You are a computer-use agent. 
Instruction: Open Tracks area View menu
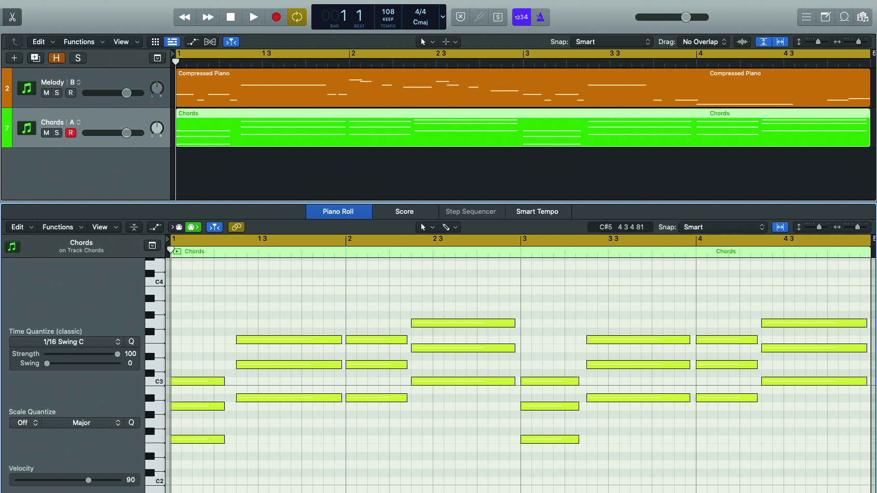point(126,42)
